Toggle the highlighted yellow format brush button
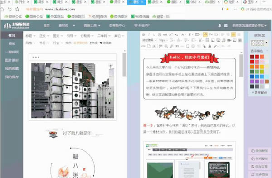 click(205, 34)
